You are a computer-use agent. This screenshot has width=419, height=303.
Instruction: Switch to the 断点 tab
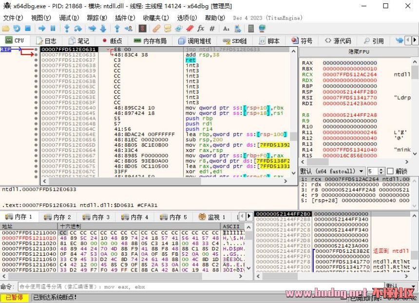point(112,41)
